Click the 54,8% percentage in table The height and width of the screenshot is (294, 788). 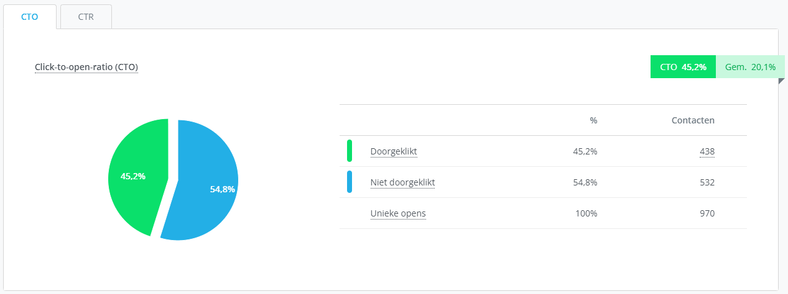pyautogui.click(x=585, y=182)
